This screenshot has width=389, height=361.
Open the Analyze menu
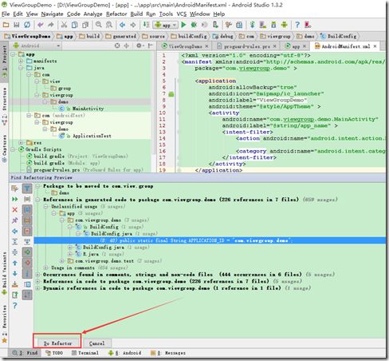pos(92,14)
